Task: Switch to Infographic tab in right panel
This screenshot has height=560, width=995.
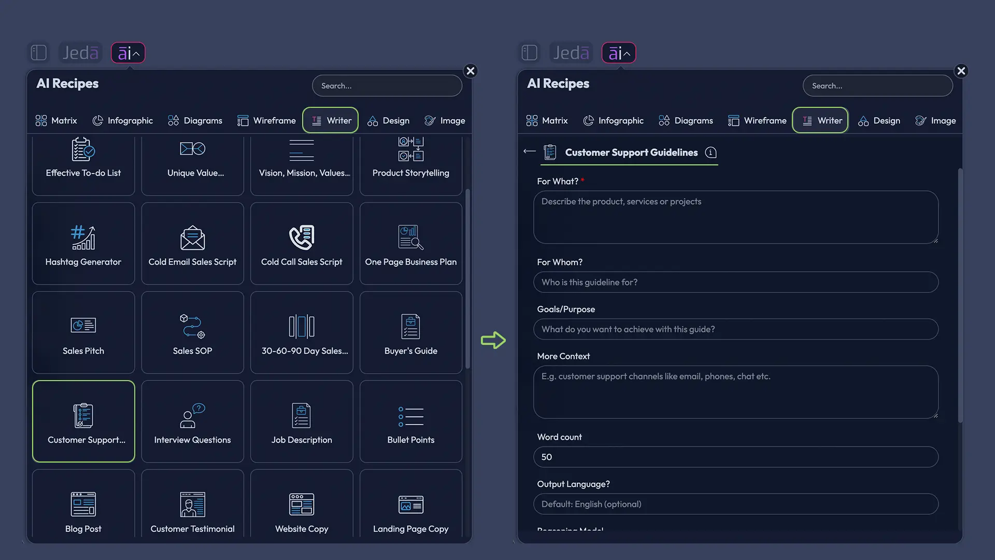Action: [613, 120]
